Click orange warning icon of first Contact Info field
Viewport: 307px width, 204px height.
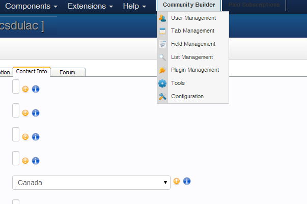(x=25, y=89)
